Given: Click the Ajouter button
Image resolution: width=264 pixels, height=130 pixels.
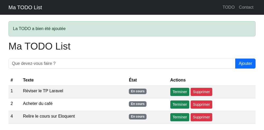Looking at the screenshot, I should tap(245, 64).
